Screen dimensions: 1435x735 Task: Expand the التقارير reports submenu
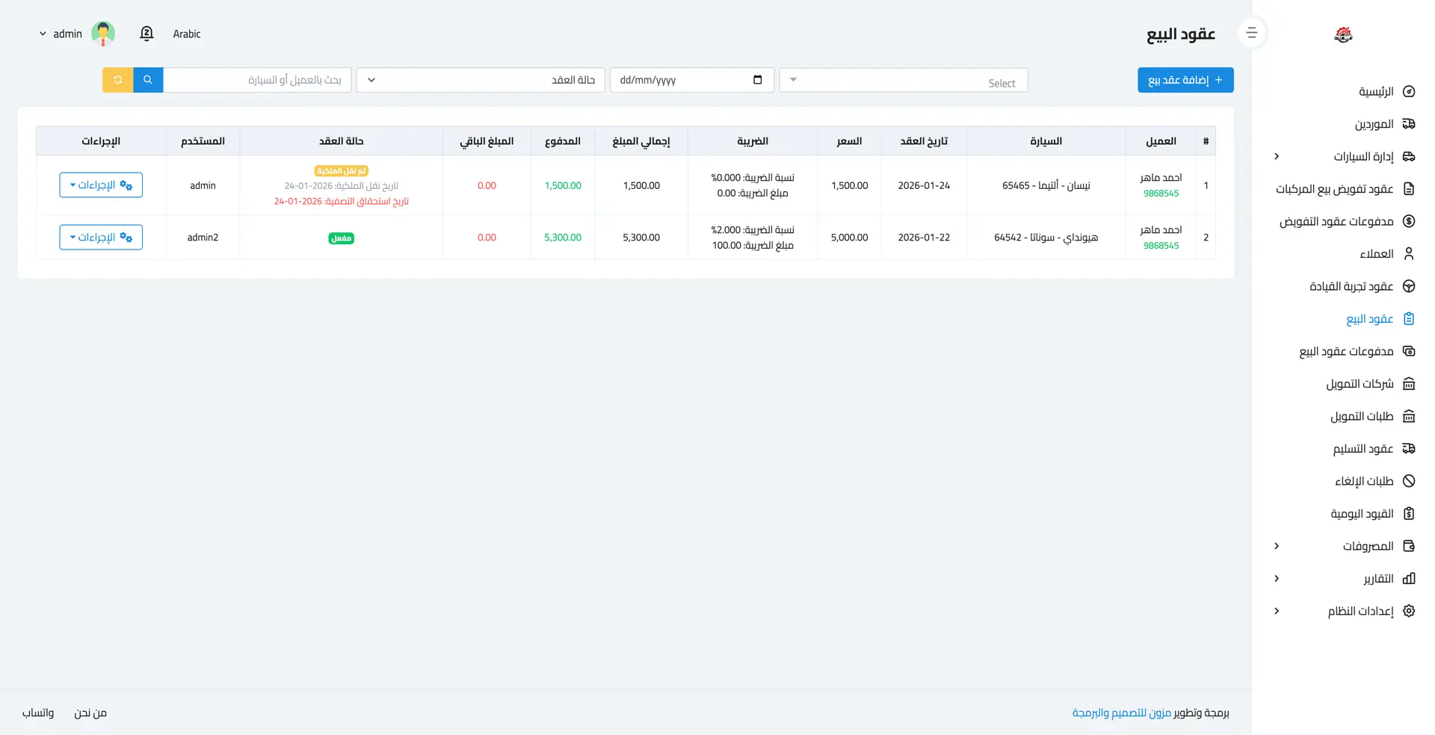1277,579
